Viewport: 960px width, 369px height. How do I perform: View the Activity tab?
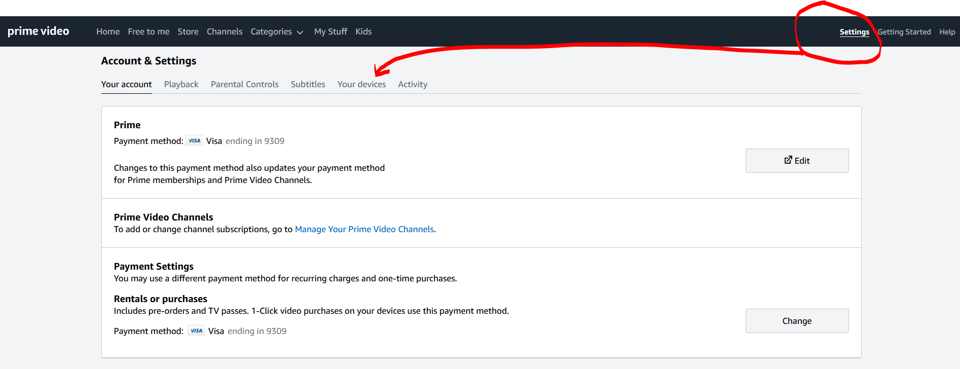(x=413, y=85)
